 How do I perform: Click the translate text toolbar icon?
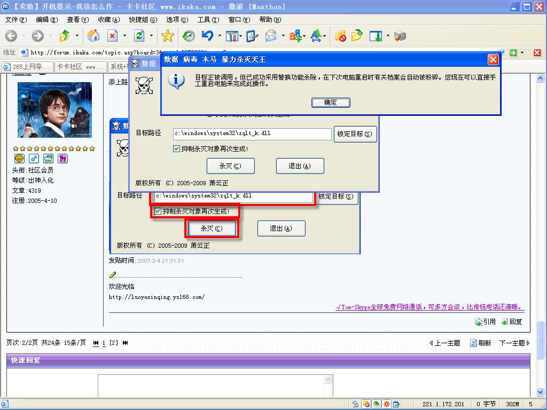pos(295,36)
